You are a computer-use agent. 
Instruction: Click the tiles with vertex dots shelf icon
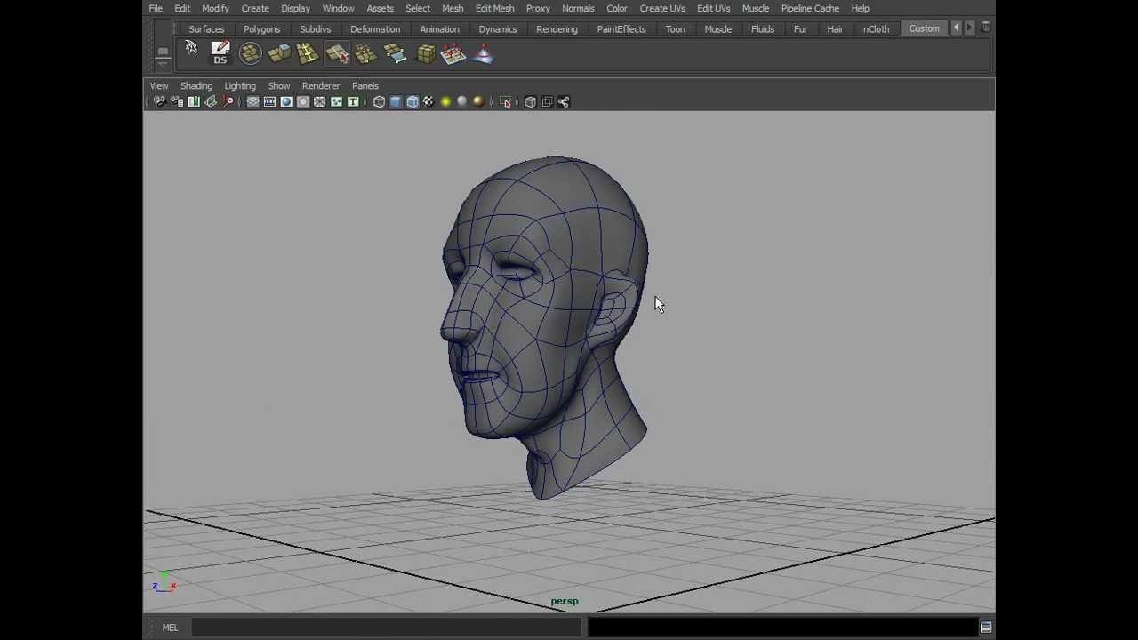click(x=365, y=54)
